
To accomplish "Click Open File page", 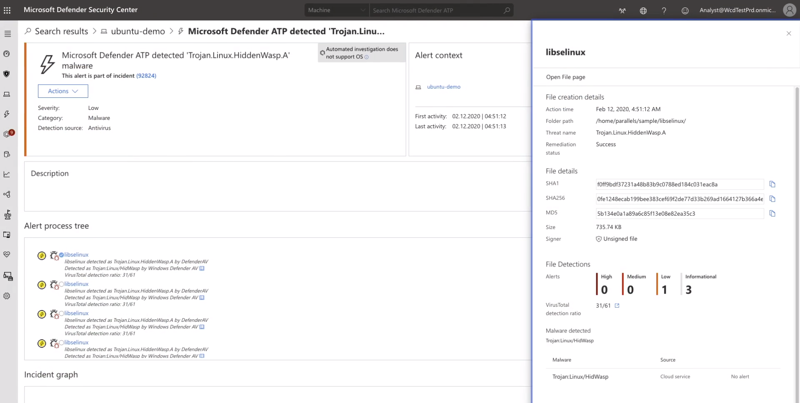I will click(565, 77).
